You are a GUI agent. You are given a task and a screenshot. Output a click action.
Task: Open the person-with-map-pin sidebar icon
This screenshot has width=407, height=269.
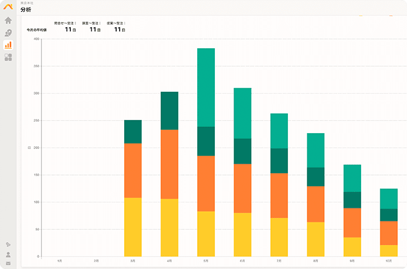9,33
